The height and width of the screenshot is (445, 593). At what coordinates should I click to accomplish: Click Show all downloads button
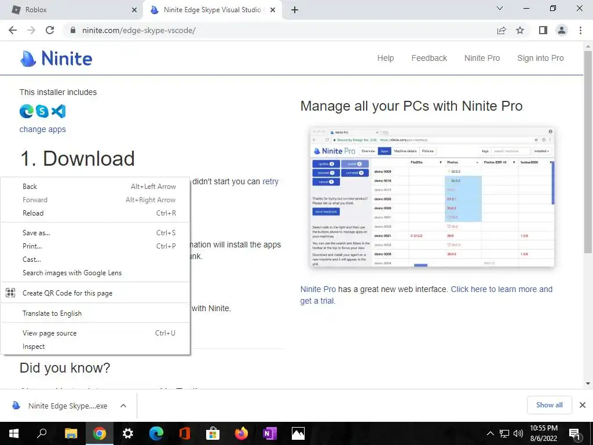pyautogui.click(x=549, y=405)
